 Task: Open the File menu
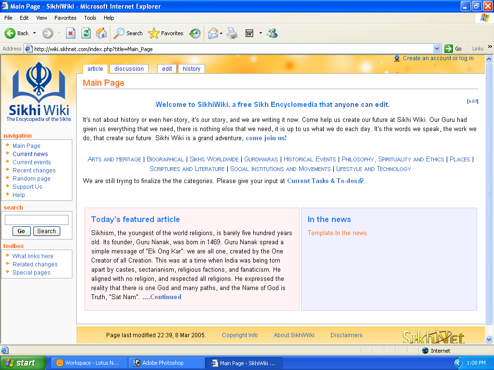[9, 18]
